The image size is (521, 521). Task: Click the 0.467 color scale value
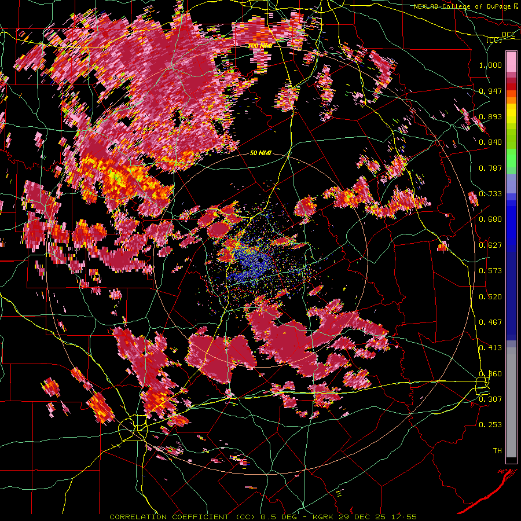[490, 322]
